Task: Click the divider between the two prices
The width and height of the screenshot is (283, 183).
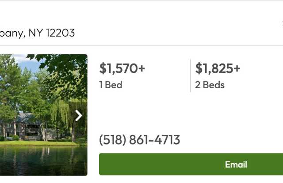Action: coord(190,75)
